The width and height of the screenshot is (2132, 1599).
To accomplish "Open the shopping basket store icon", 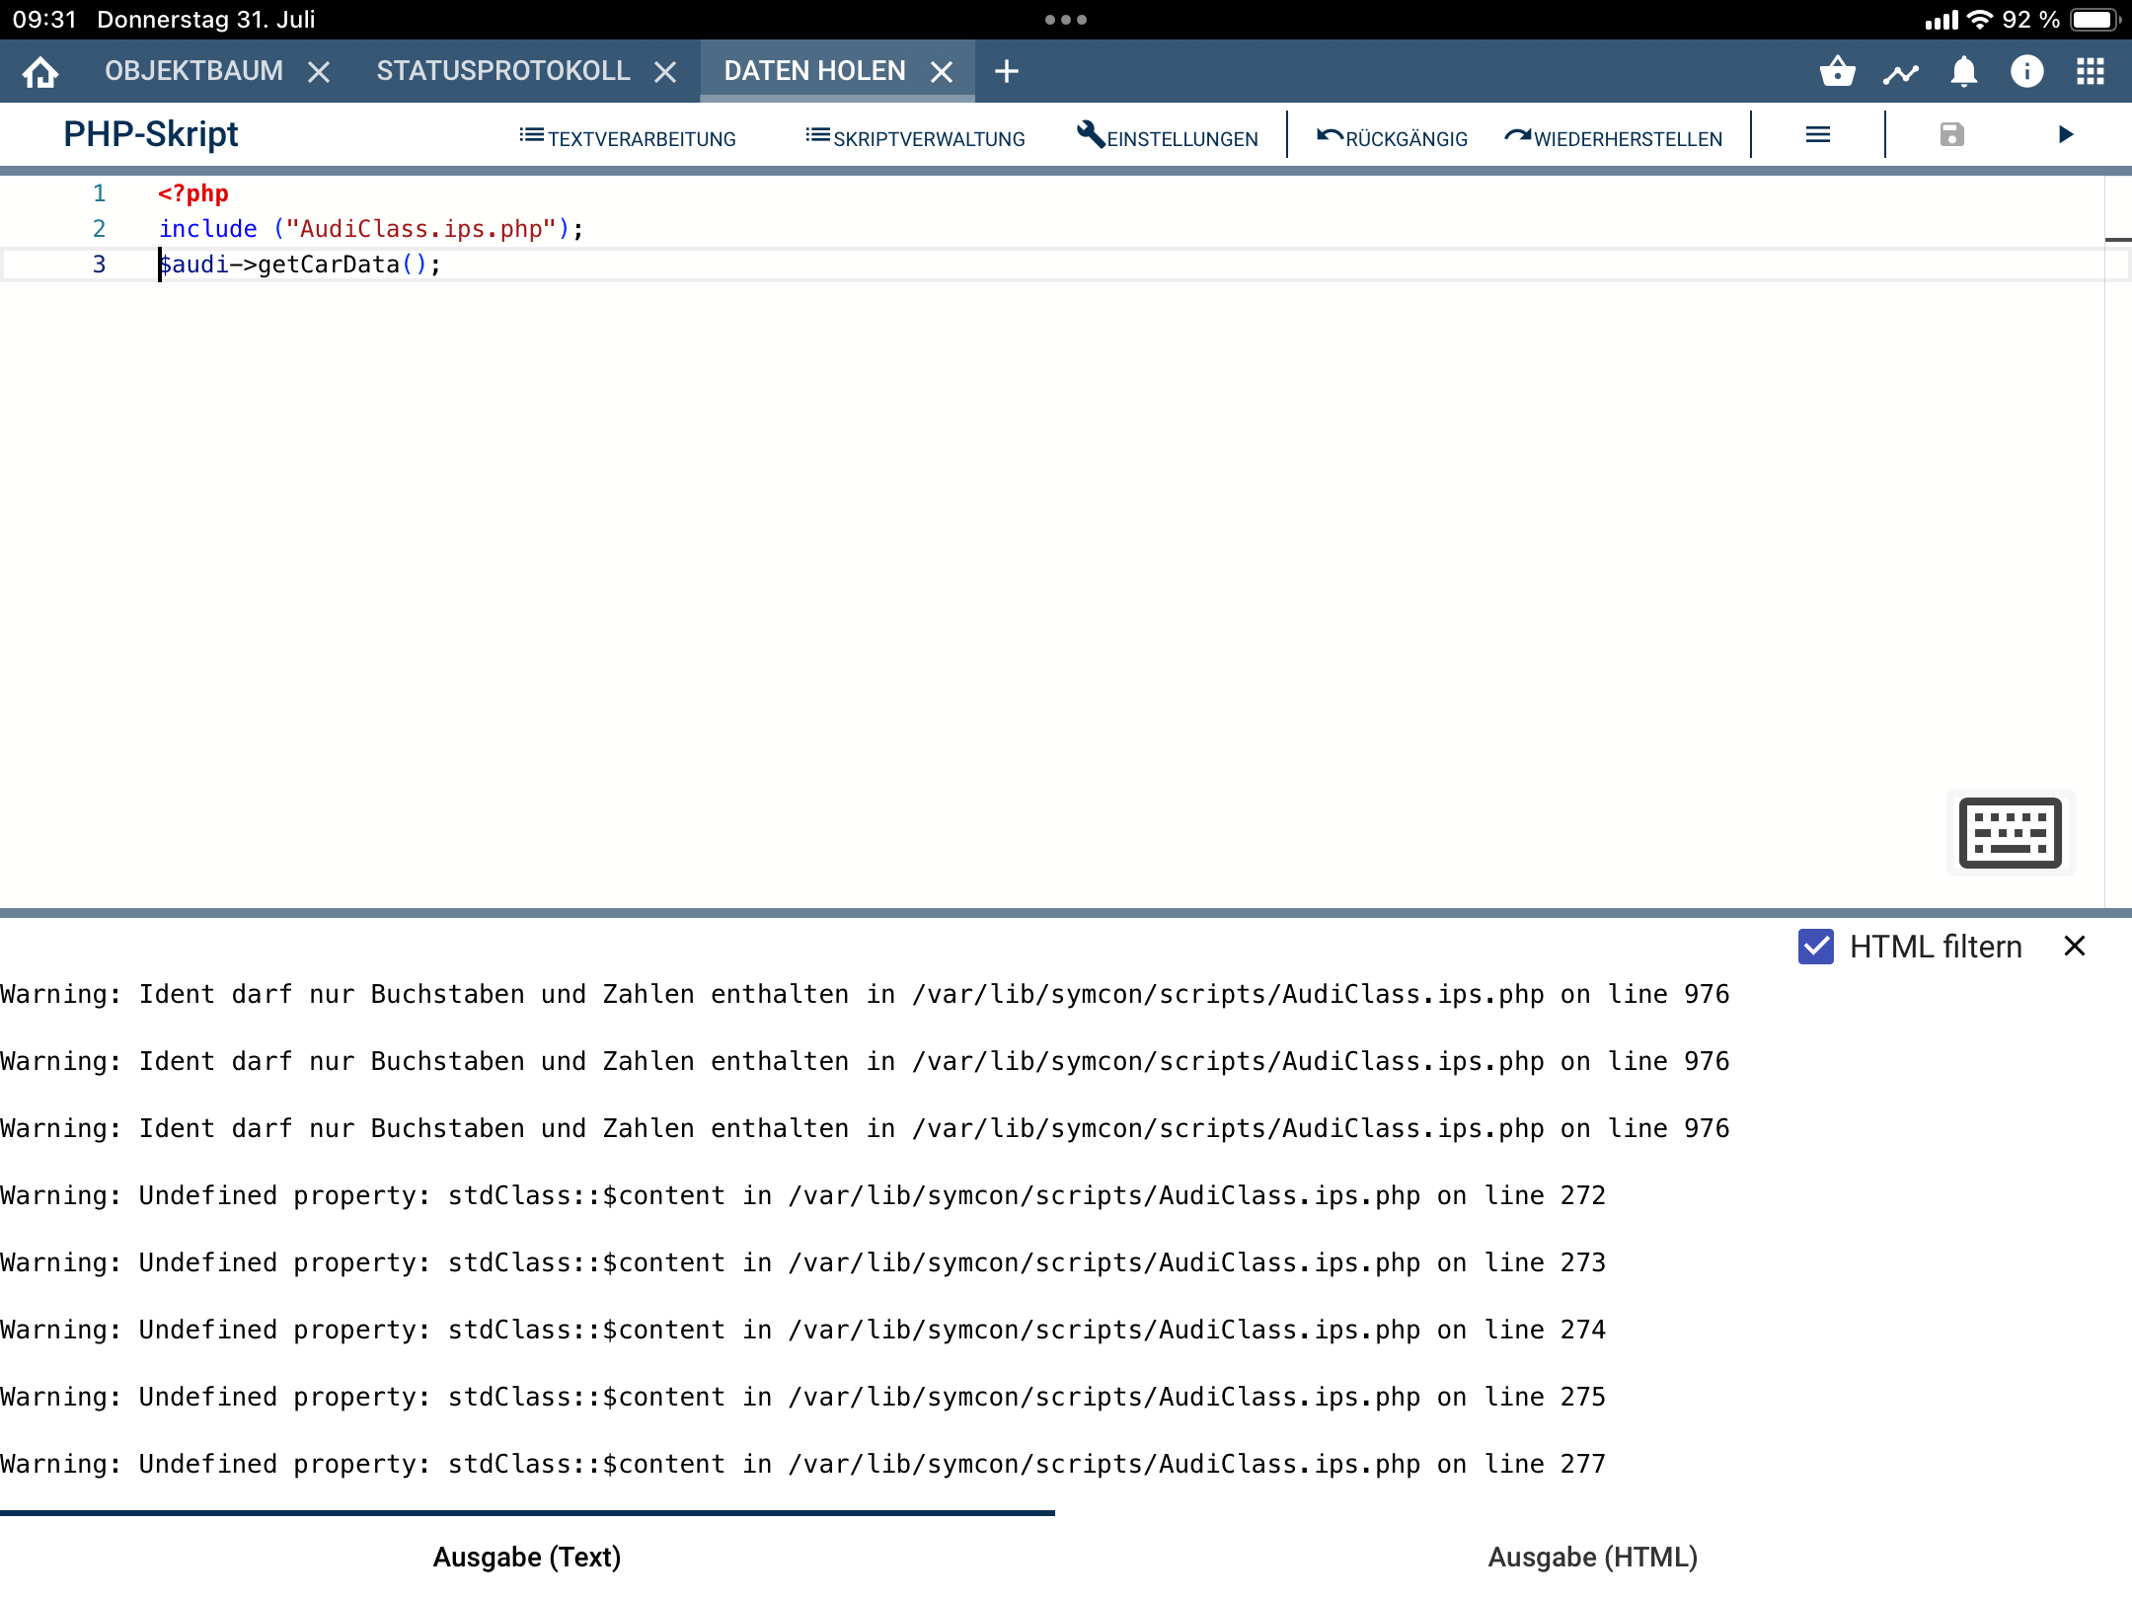I will tap(1837, 72).
